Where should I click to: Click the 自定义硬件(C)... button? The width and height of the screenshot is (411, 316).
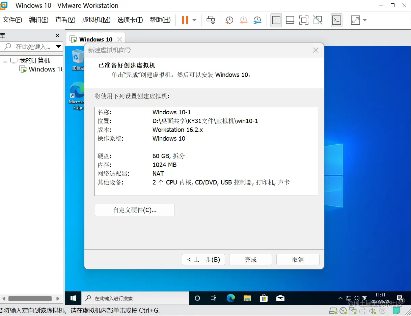tap(135, 210)
